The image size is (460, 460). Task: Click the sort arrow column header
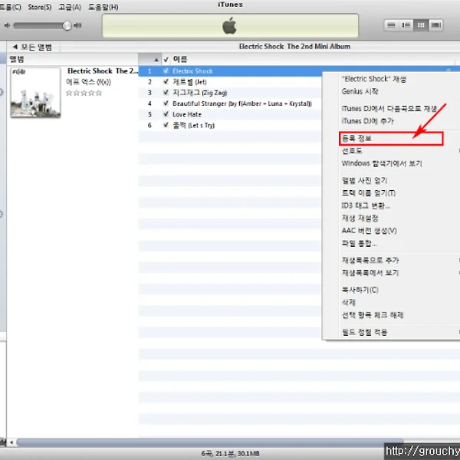150,60
